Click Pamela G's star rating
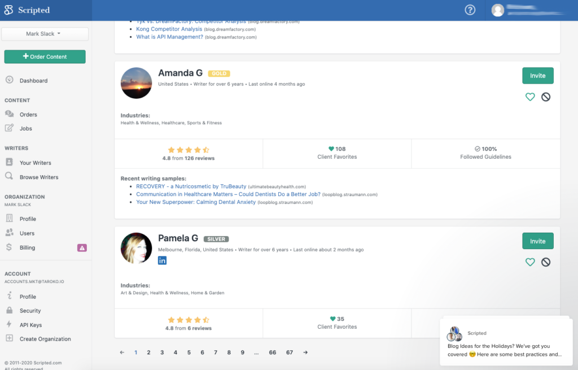This screenshot has width=578, height=370. (189, 320)
